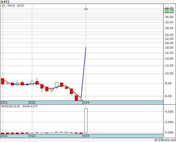Click the 2024 label on price axis
The image size is (176, 142).
click(85, 102)
